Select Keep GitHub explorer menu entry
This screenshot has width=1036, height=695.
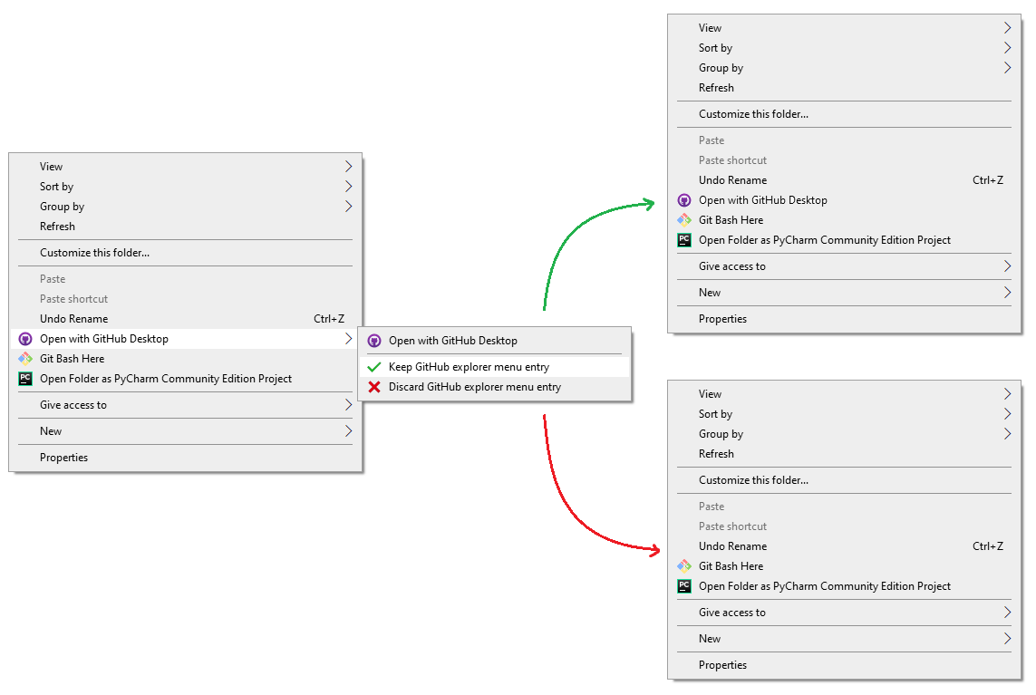pyautogui.click(x=495, y=367)
